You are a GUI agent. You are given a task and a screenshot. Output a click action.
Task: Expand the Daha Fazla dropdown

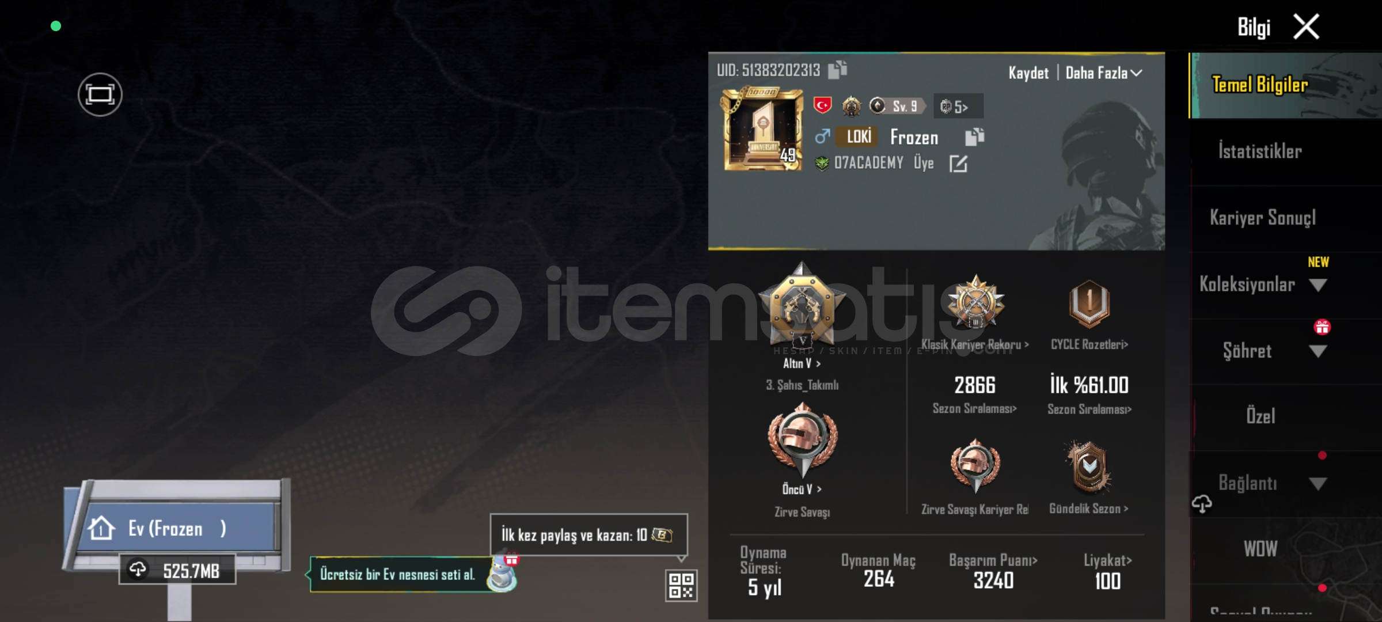coord(1103,73)
